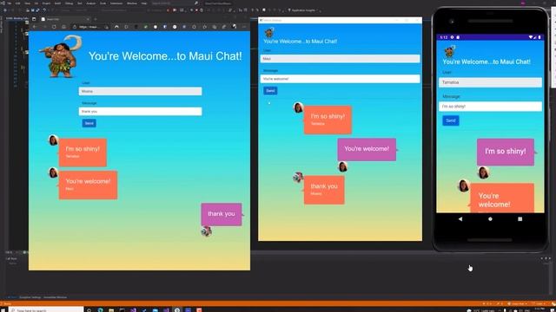Image resolution: width=556 pixels, height=312 pixels.
Task: Click browser forward arrow
Action: (x=44, y=27)
